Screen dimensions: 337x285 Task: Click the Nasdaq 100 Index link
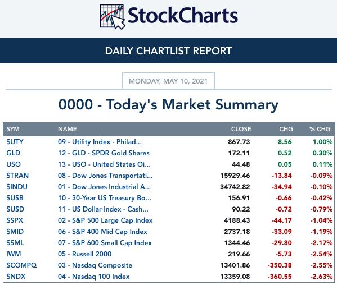pyautogui.click(x=94, y=277)
